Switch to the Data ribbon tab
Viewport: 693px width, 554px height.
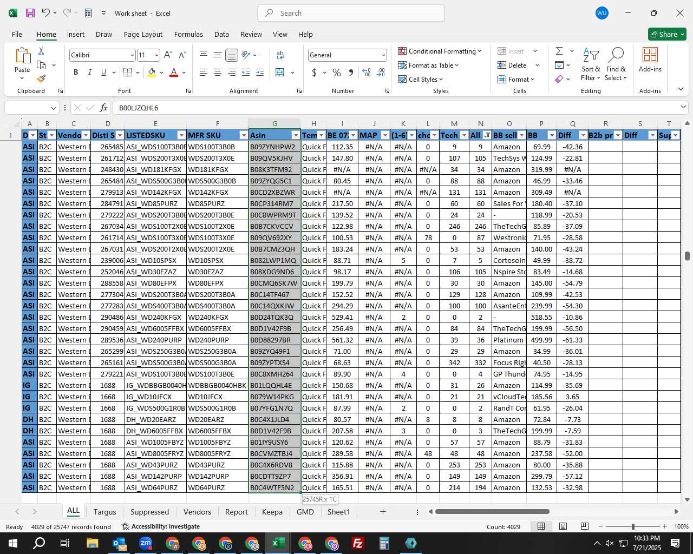pos(221,34)
